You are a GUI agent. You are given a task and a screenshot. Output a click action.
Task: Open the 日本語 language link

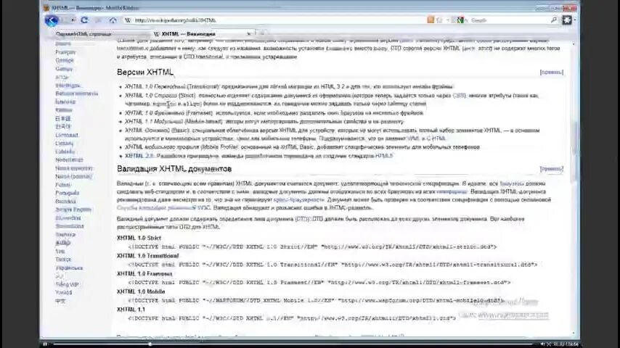pyautogui.click(x=63, y=118)
